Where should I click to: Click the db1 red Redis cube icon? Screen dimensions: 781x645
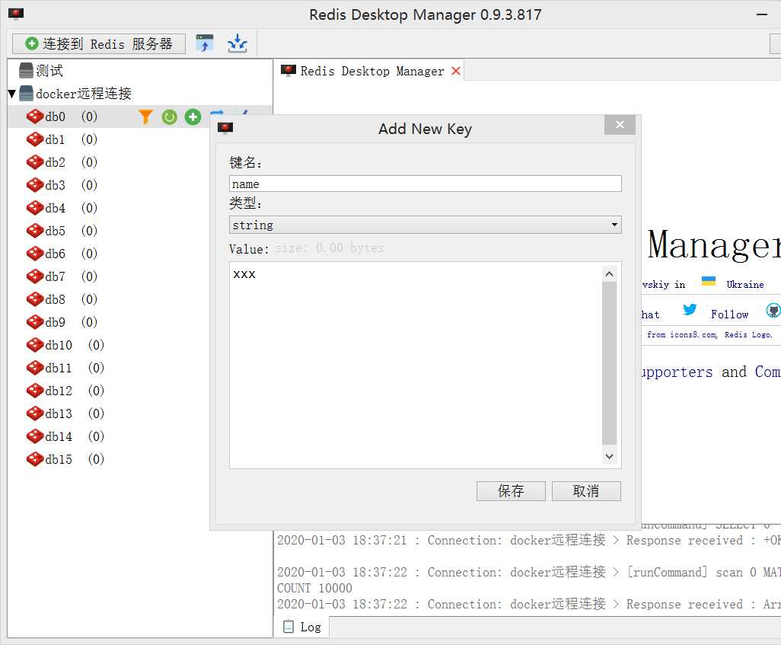(35, 139)
